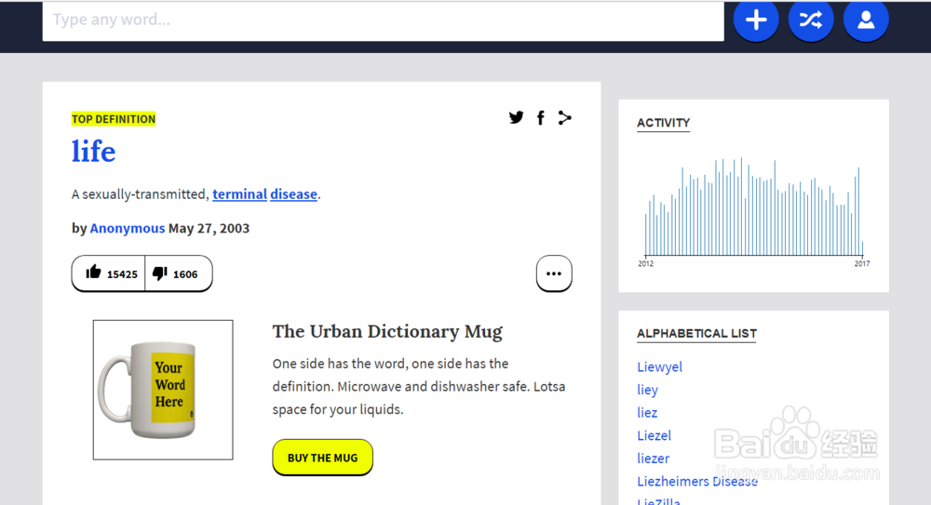Open the word title "life"

[x=94, y=152]
